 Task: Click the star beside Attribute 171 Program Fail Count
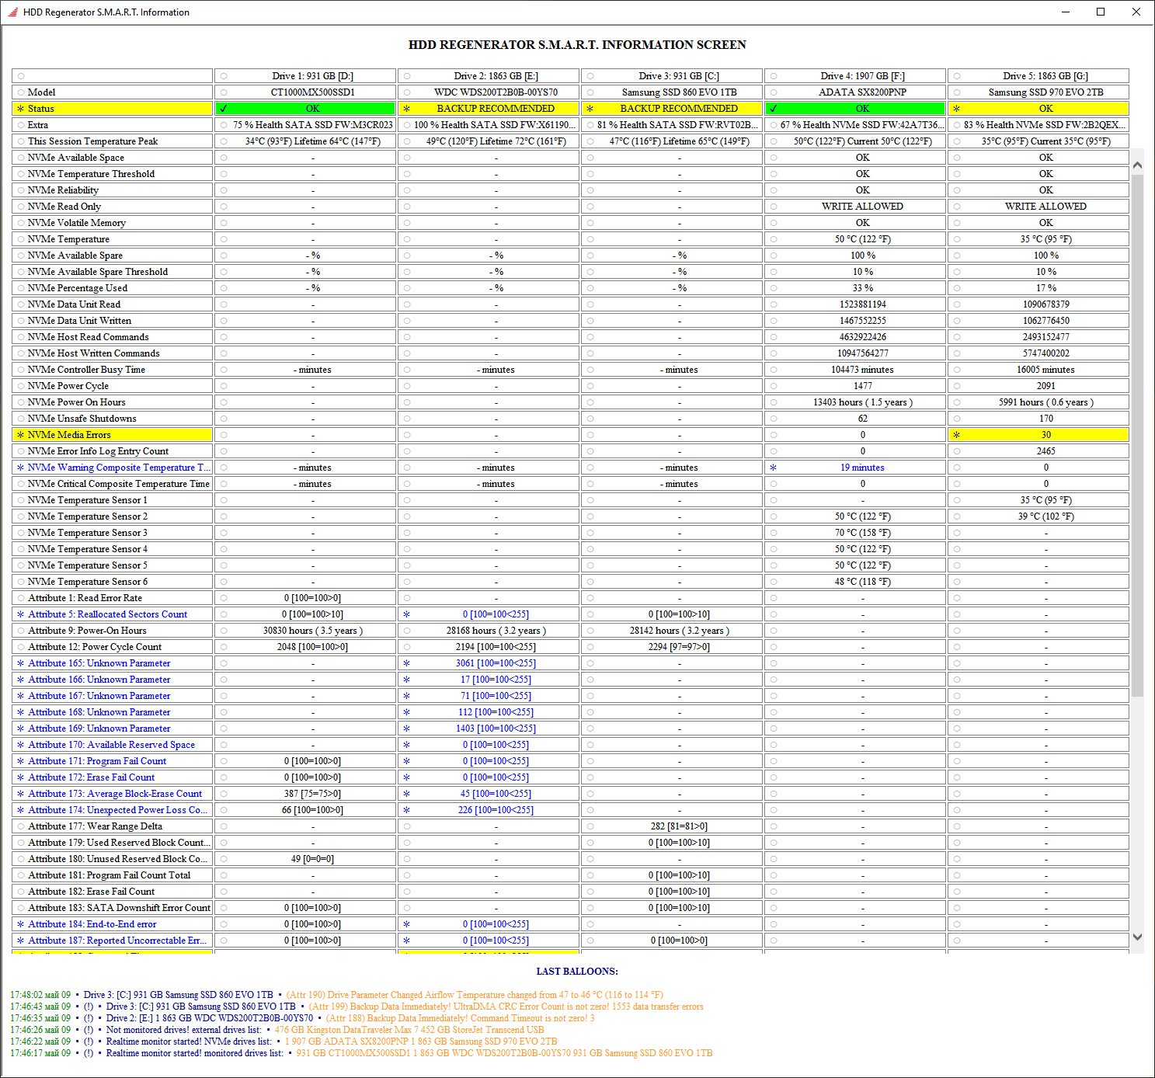pyautogui.click(x=21, y=761)
